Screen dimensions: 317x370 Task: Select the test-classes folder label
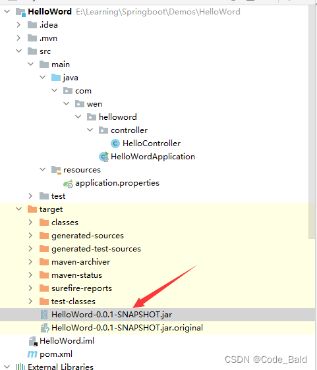coord(73,302)
